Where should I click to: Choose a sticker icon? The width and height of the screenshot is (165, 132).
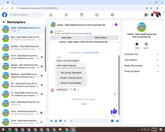coord(60,121)
